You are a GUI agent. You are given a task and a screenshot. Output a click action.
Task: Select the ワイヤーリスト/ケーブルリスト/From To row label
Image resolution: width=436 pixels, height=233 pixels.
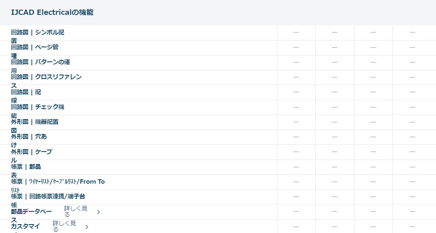[x=58, y=182]
